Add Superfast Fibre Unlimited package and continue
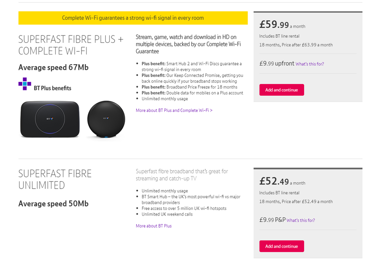377x265 pixels. (282, 246)
